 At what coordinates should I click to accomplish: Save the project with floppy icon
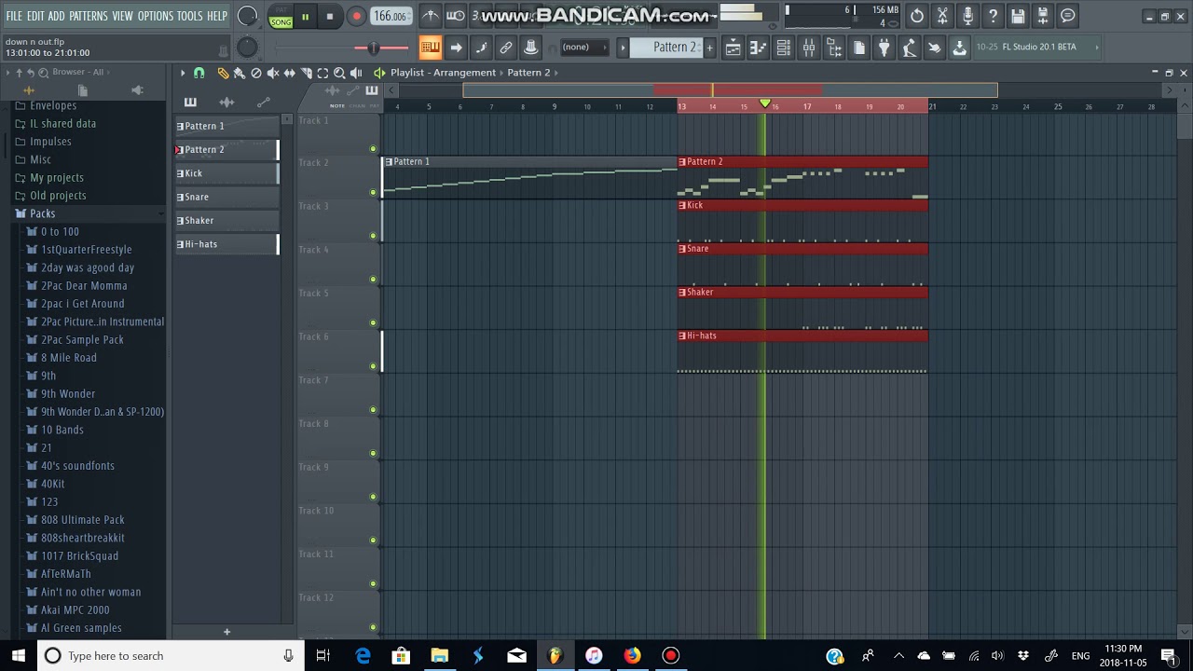point(1018,16)
